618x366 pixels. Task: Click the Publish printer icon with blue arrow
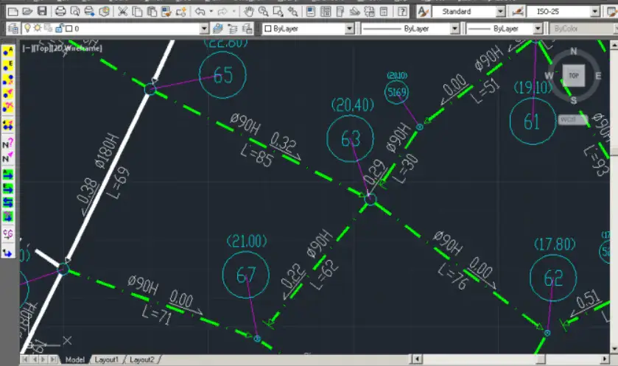(x=89, y=12)
